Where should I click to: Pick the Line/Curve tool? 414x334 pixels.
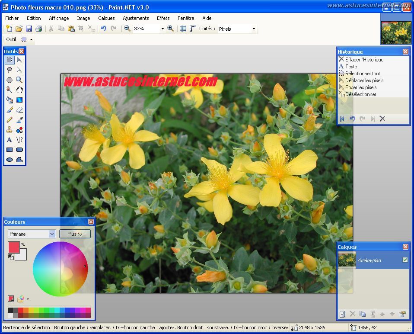tap(19, 140)
